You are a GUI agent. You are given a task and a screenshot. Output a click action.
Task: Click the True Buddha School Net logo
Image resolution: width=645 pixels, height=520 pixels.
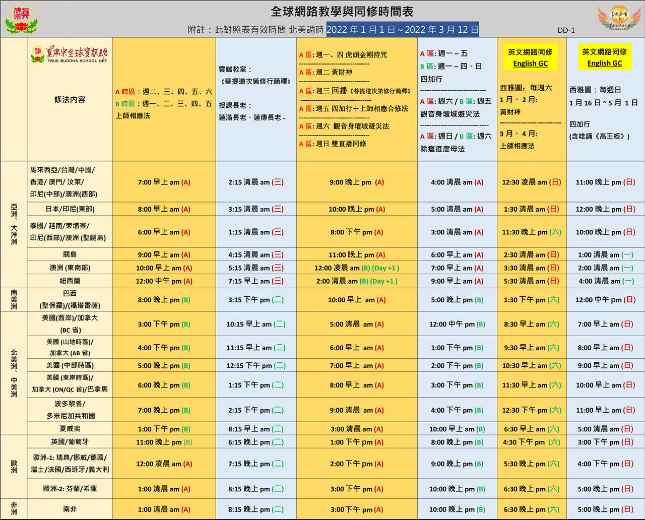coord(70,54)
